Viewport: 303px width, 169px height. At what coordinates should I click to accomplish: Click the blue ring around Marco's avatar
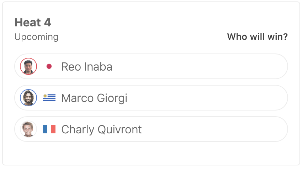click(x=28, y=90)
